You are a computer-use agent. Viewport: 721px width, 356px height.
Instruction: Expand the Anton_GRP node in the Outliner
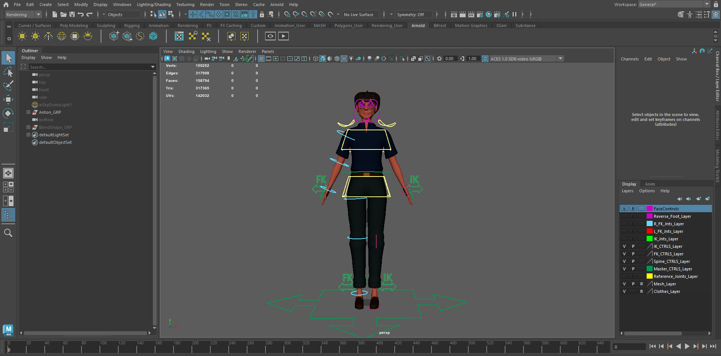(28, 112)
